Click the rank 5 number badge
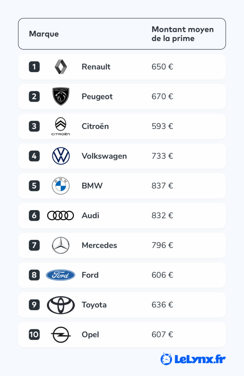This screenshot has height=376, width=244. (x=34, y=186)
